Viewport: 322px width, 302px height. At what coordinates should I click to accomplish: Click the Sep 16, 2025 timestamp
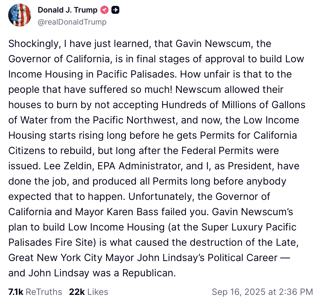[262, 292]
